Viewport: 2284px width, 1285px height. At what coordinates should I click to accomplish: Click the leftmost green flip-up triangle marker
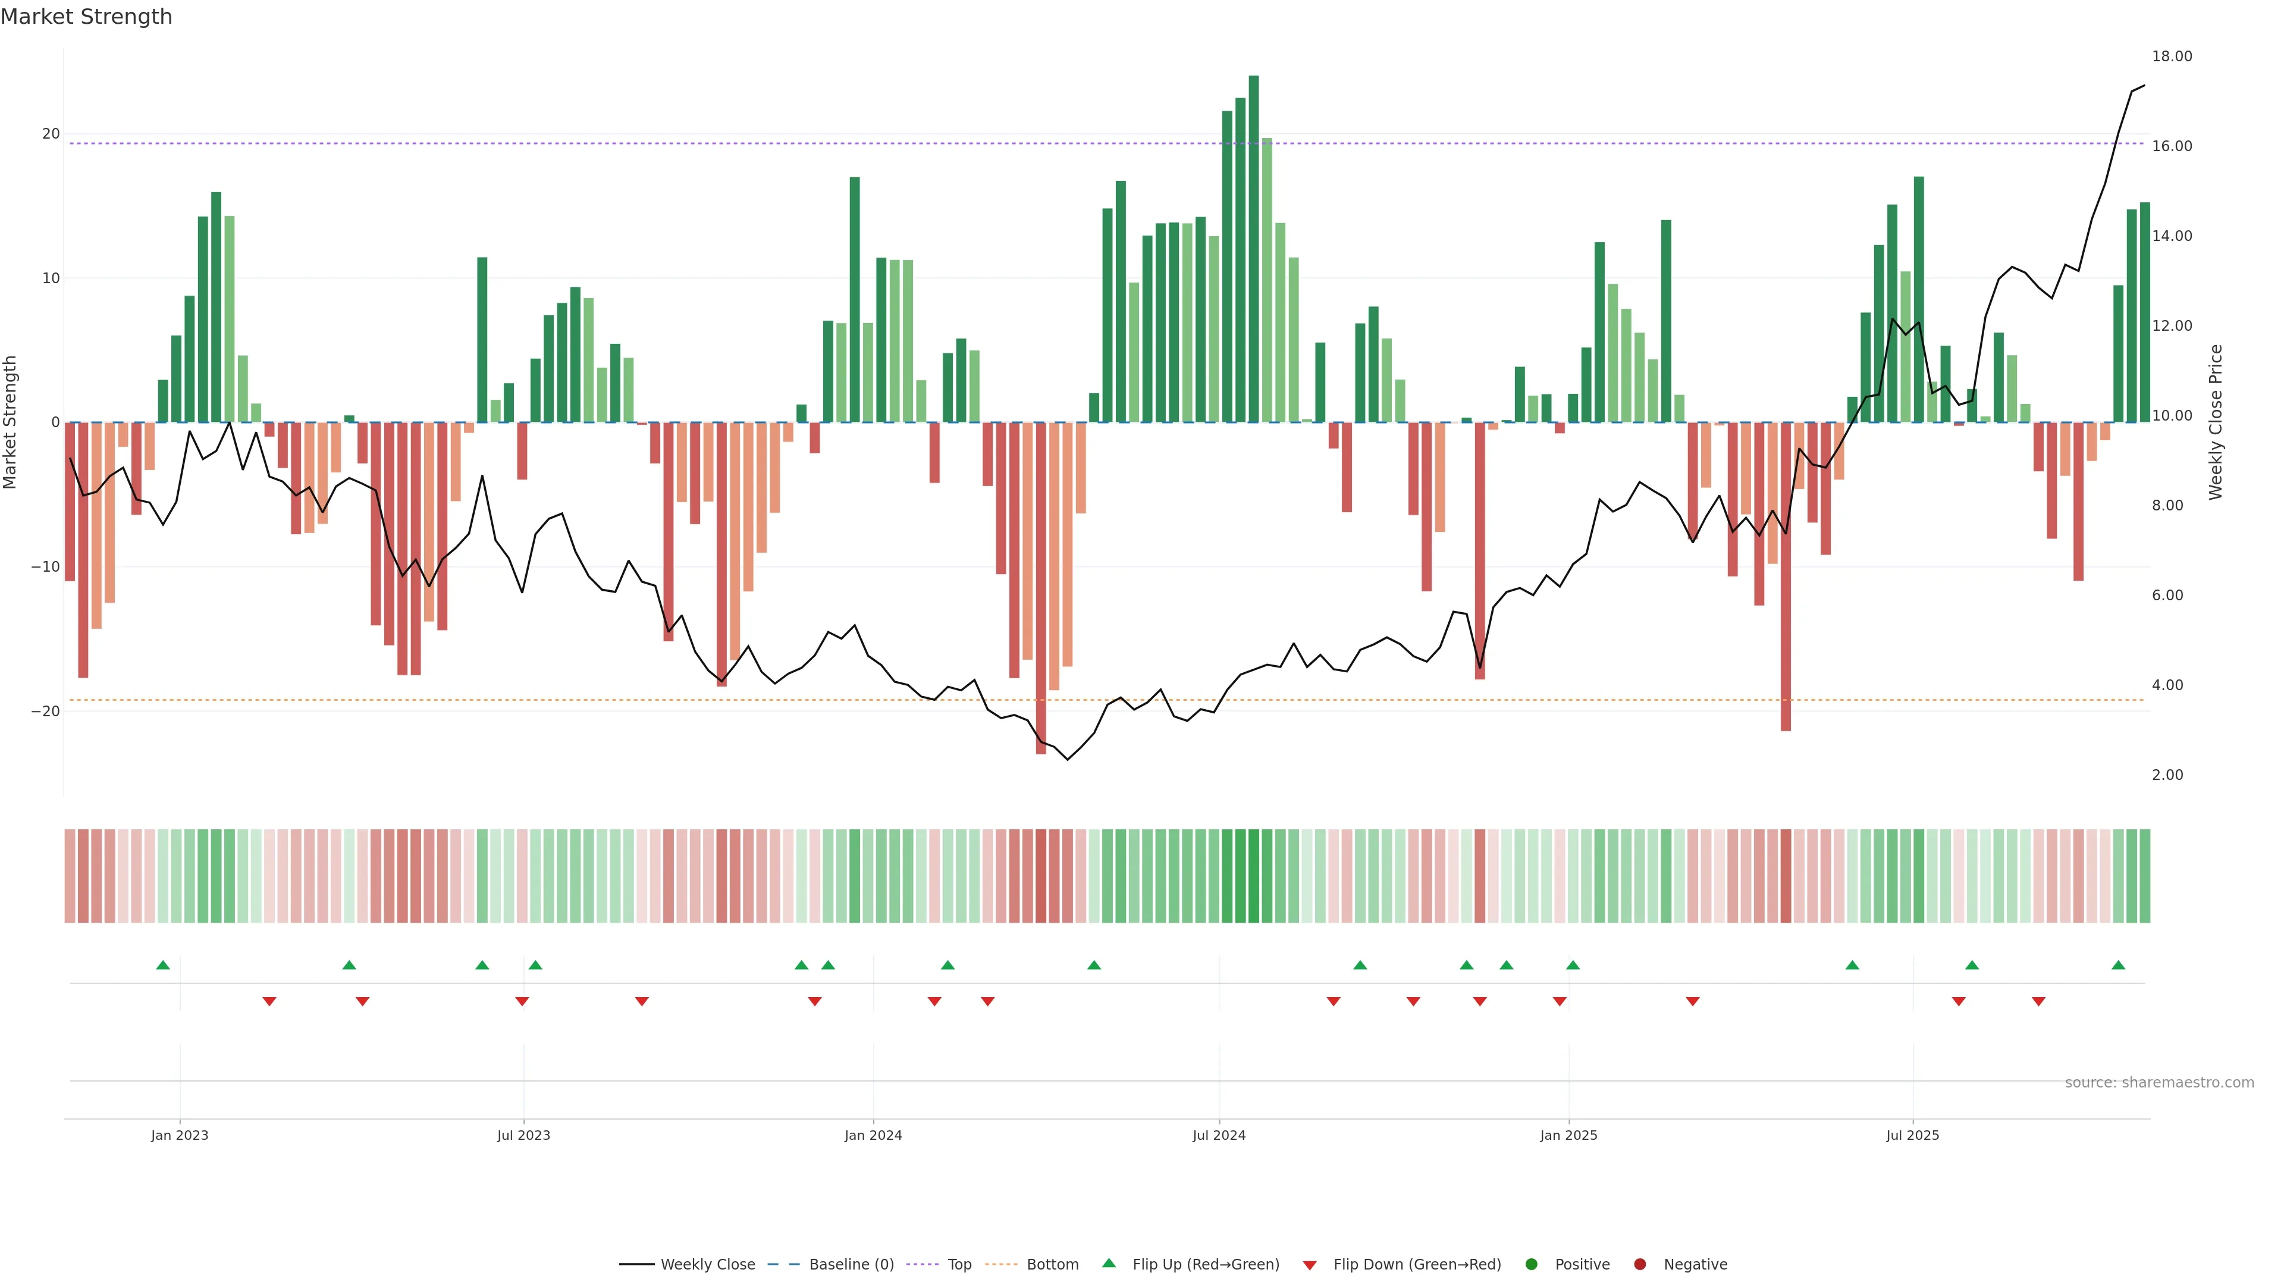click(x=163, y=965)
